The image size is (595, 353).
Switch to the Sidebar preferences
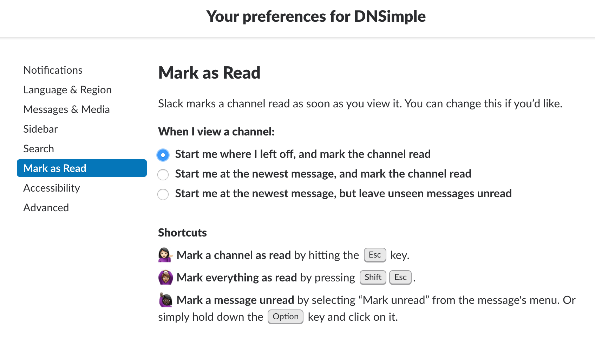(41, 129)
